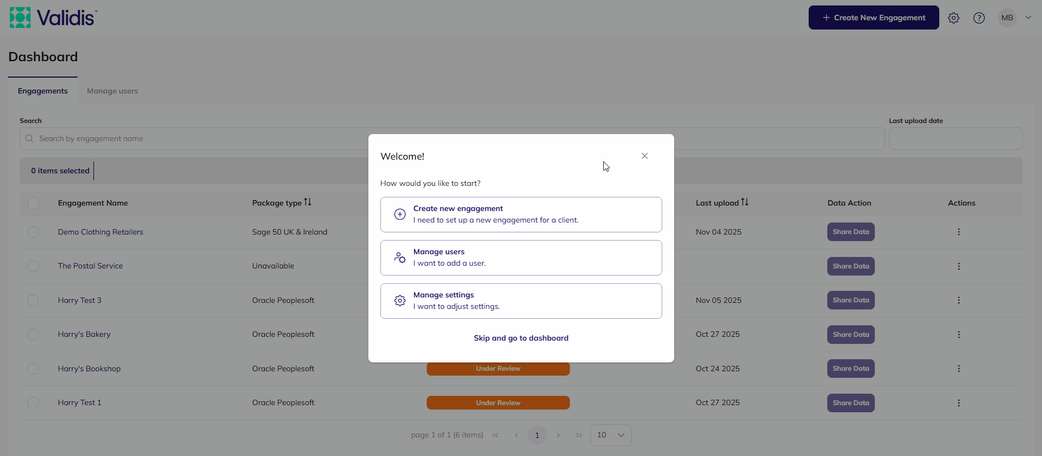Click Oct 24 2025 upload date
Screen dimensions: 1042x456
tap(717, 369)
